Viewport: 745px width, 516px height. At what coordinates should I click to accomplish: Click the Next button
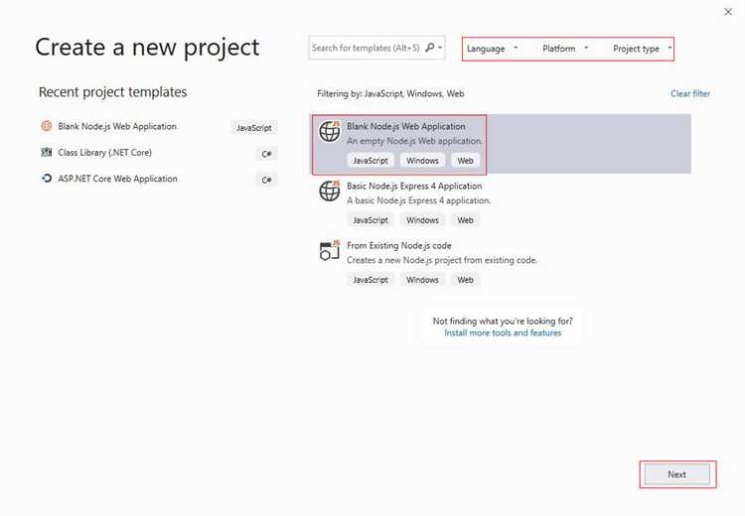[x=677, y=474]
